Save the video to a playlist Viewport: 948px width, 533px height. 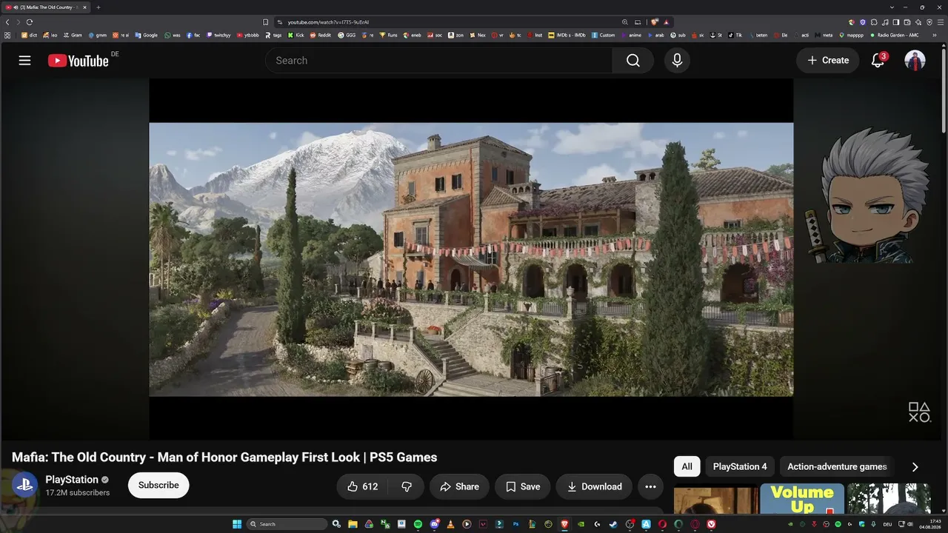[523, 486]
